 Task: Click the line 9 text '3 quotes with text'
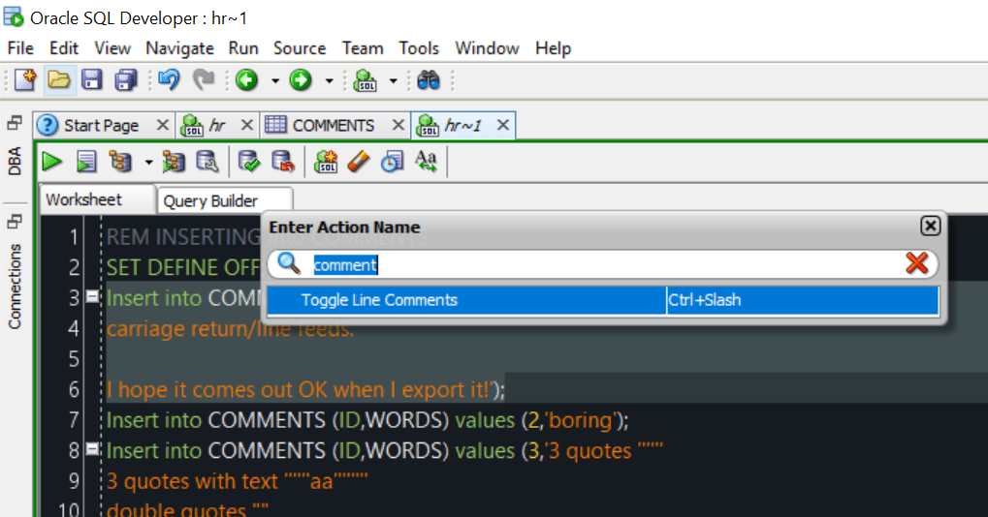[x=192, y=481]
